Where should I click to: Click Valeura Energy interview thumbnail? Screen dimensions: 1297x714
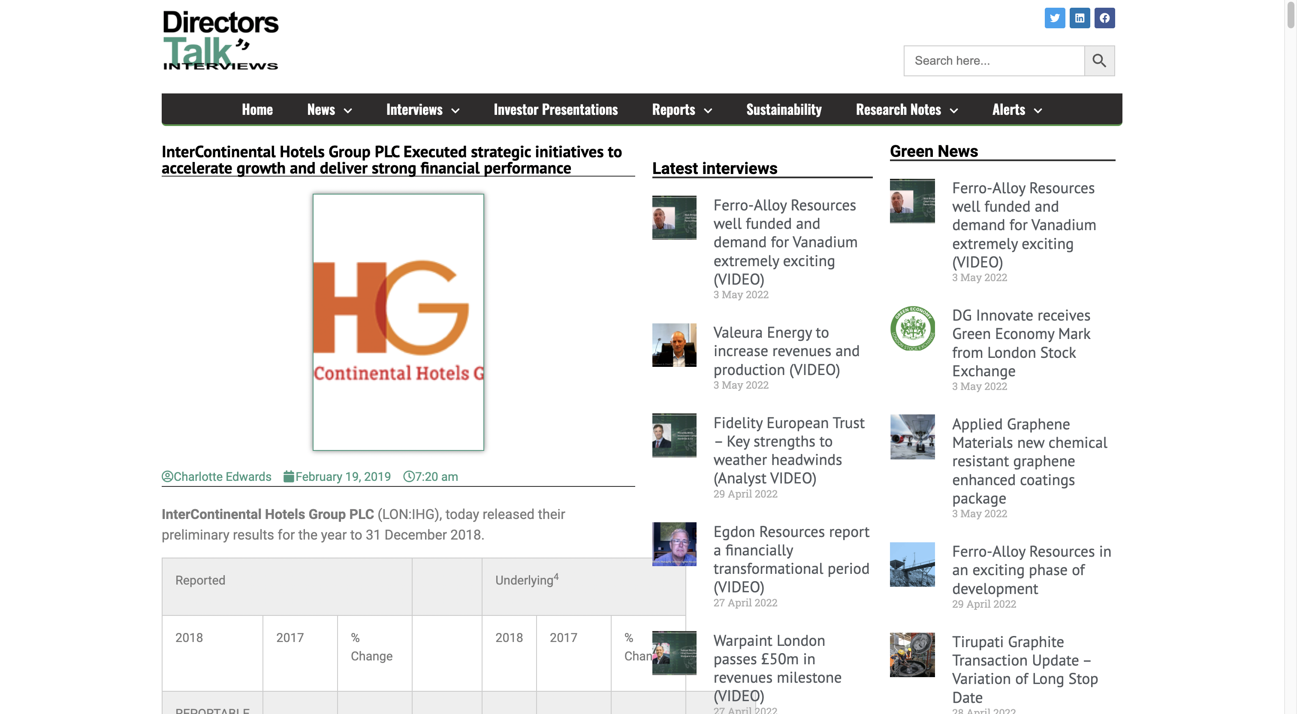click(x=674, y=345)
